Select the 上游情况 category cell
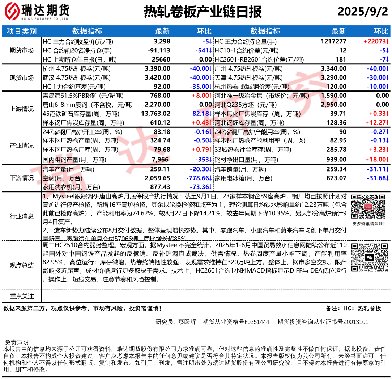Image resolution: width=392 pixels, height=379 pixels. coord(22,109)
